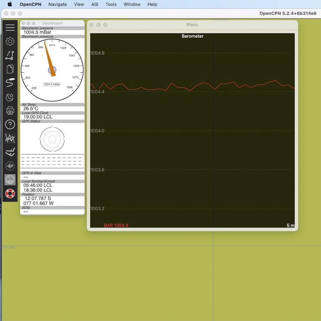This screenshot has width=321, height=321.
Task: Click the Man Overboard lifebuoy icon
Action: (x=10, y=194)
